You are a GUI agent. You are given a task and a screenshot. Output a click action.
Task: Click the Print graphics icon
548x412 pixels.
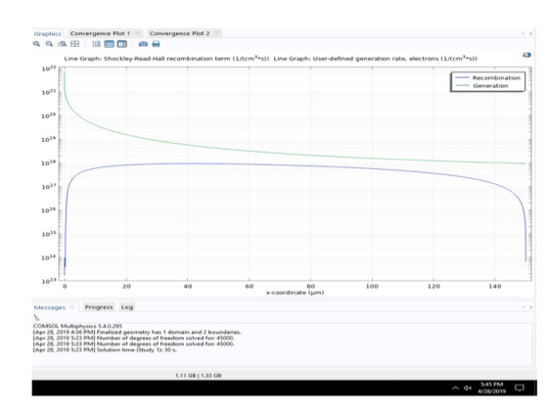156,44
